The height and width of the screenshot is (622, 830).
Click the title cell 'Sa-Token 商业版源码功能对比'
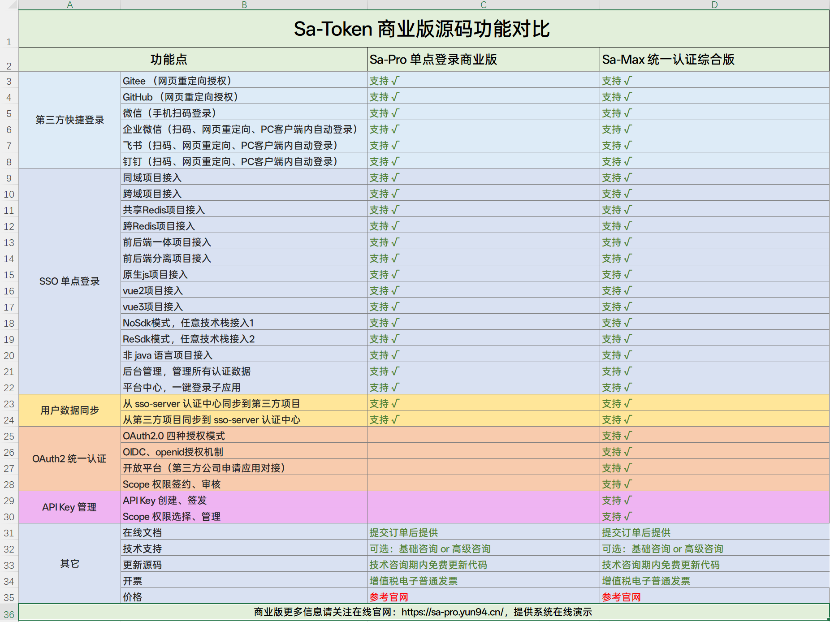click(x=424, y=29)
